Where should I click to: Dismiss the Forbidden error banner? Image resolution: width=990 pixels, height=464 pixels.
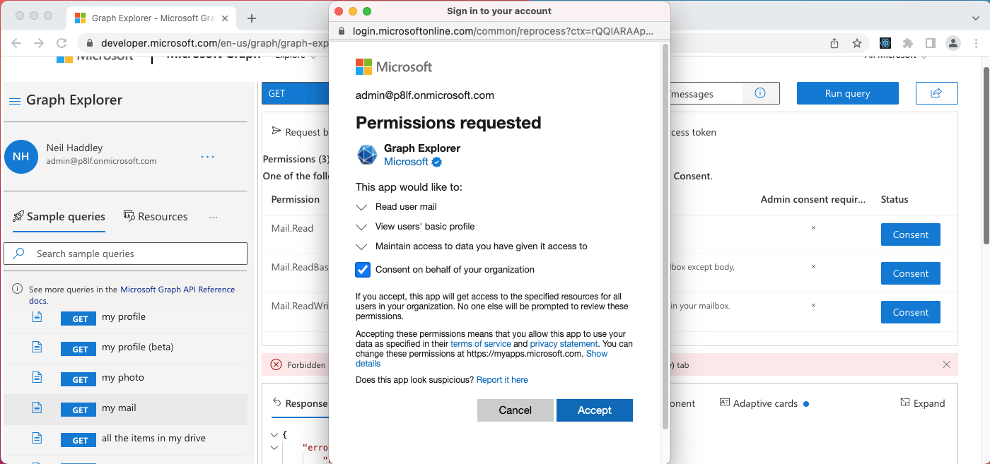pyautogui.click(x=946, y=364)
